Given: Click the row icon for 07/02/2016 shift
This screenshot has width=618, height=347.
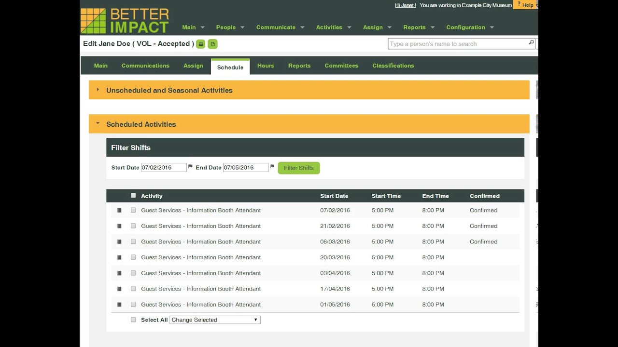Looking at the screenshot, I should (x=119, y=211).
